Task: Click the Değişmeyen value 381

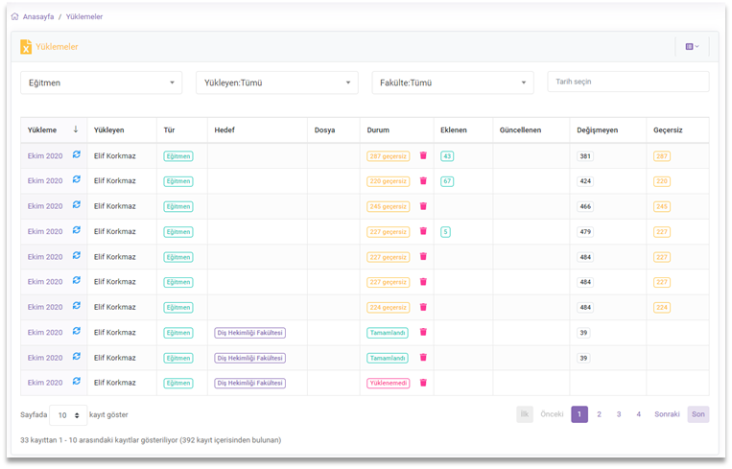Action: tap(585, 156)
